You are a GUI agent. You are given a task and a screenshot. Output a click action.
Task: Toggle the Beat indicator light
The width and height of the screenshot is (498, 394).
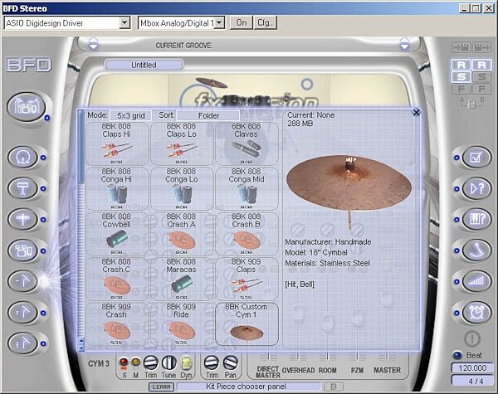[x=457, y=355]
